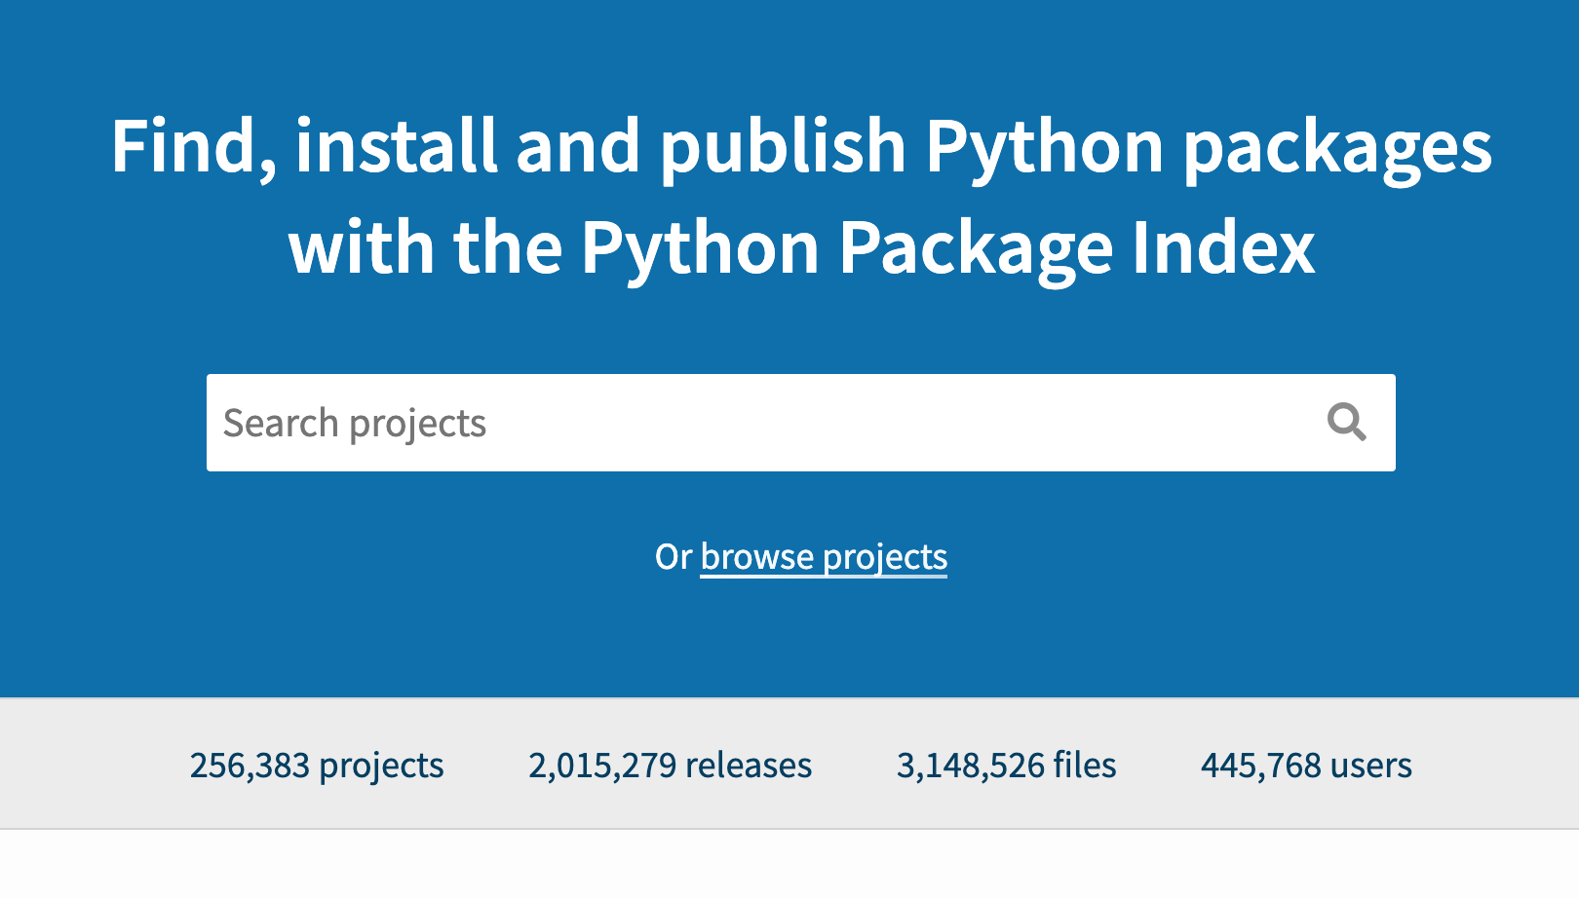Click the 3,148,526 files statistic
This screenshot has height=898, width=1579.
coord(1006,766)
